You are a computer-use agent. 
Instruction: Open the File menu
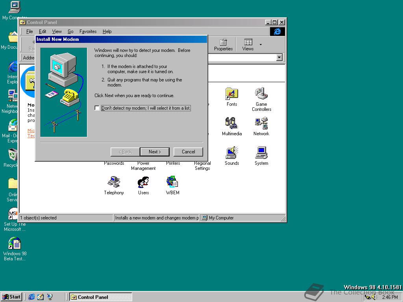click(x=30, y=31)
